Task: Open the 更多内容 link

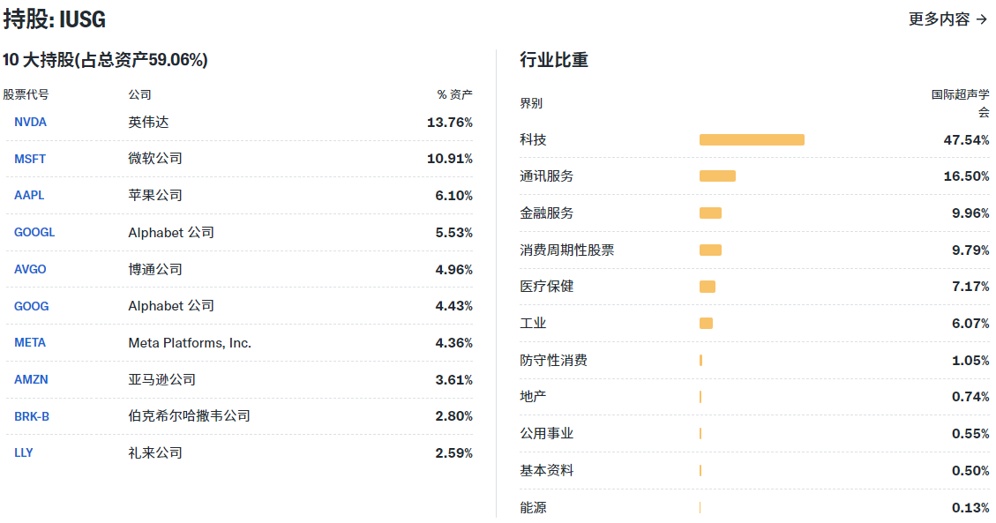Action: point(947,19)
